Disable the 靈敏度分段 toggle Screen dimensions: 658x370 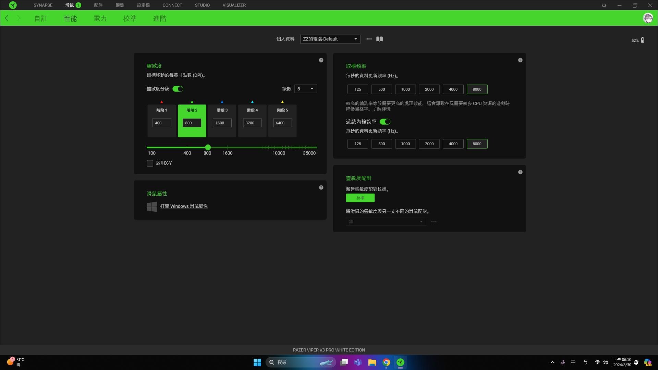(178, 89)
